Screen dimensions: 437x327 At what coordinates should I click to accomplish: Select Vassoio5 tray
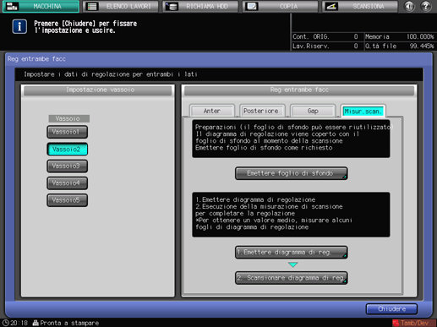tap(67, 200)
